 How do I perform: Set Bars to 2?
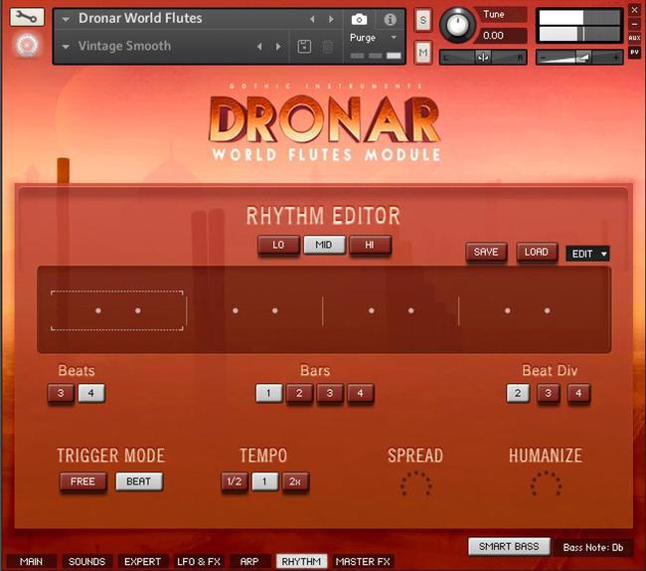pos(299,393)
